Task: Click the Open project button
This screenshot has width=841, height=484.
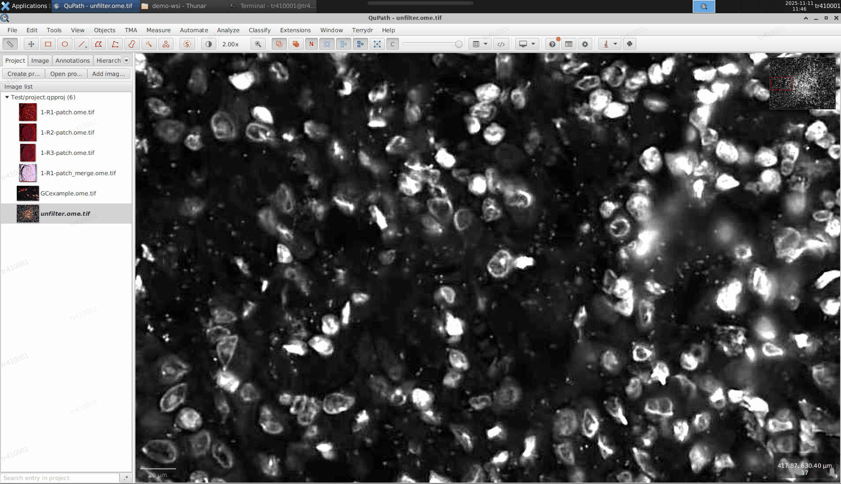Action: point(66,74)
